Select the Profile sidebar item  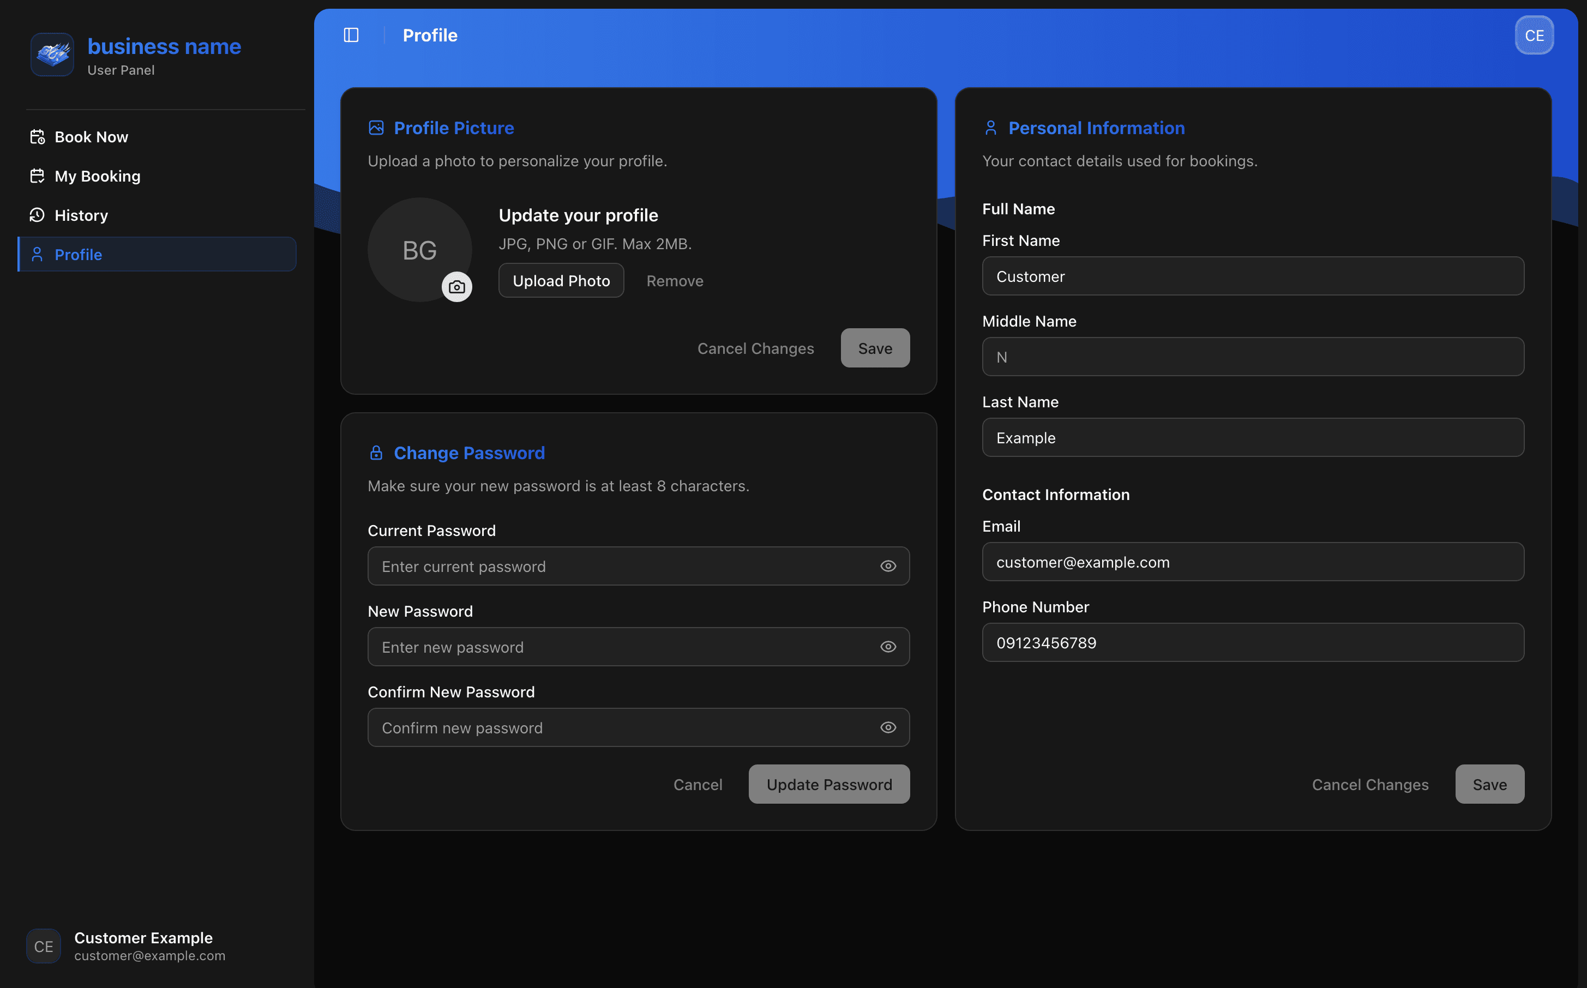point(157,254)
